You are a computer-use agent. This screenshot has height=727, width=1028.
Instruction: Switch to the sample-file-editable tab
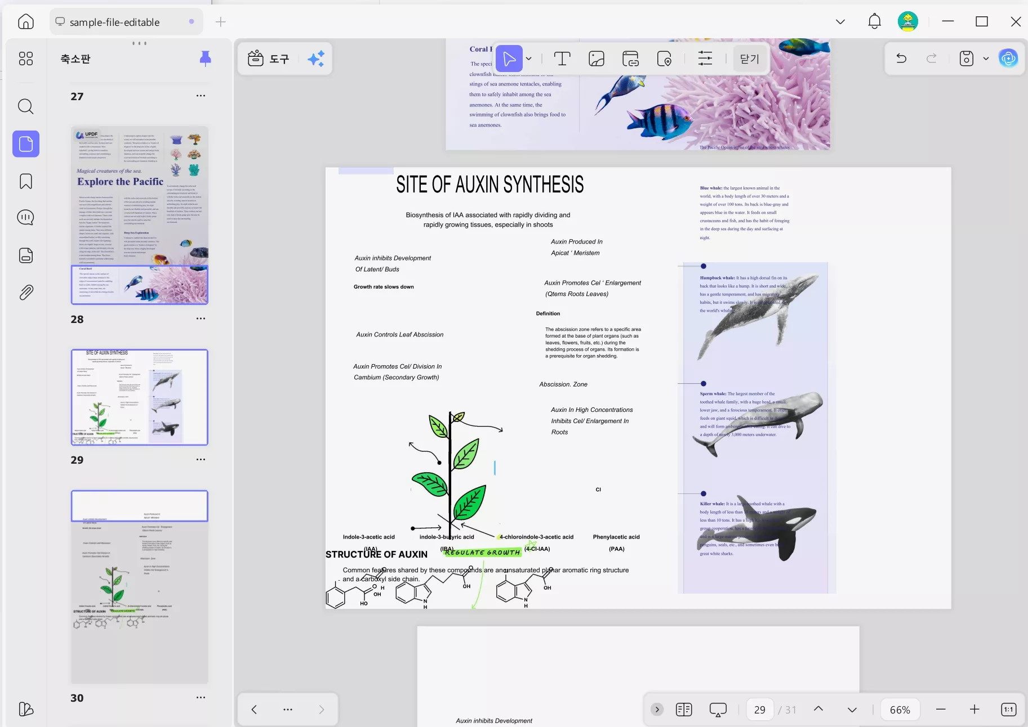tap(114, 22)
